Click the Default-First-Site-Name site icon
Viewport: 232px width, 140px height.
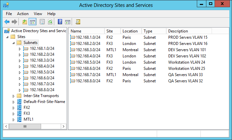(19, 102)
